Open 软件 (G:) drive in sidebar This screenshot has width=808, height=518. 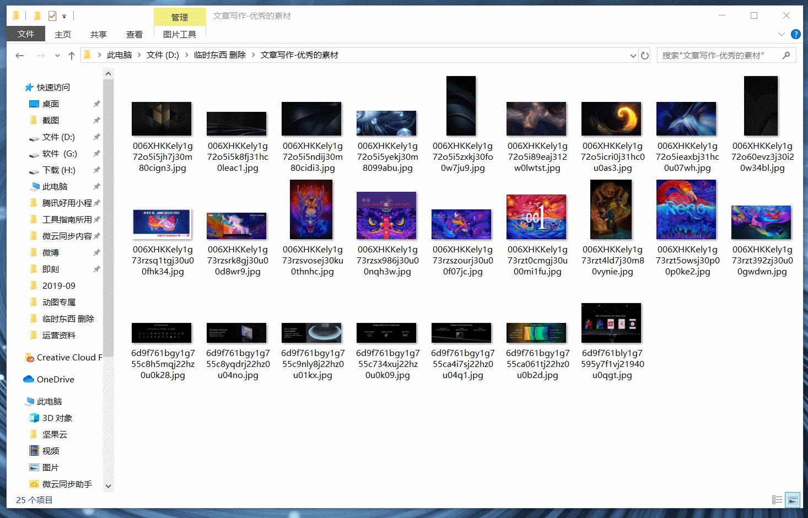tap(60, 153)
